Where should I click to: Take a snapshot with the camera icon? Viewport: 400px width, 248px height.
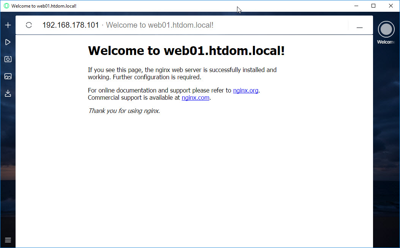(8, 59)
